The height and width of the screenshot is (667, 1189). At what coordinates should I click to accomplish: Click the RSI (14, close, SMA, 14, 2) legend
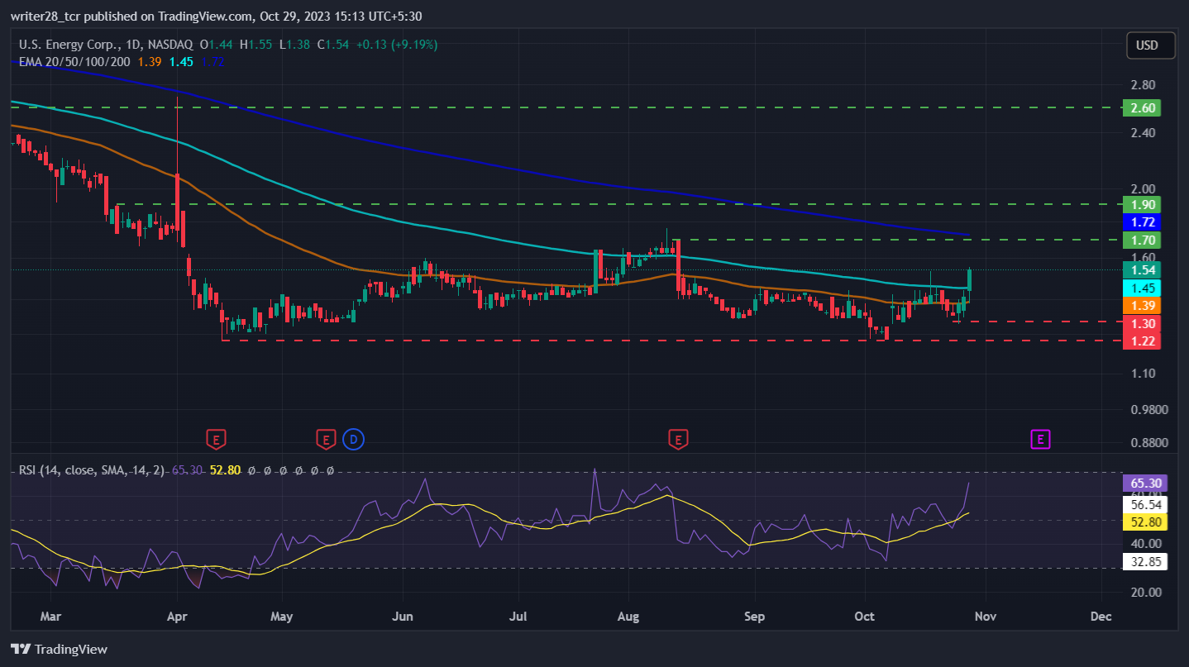click(91, 470)
